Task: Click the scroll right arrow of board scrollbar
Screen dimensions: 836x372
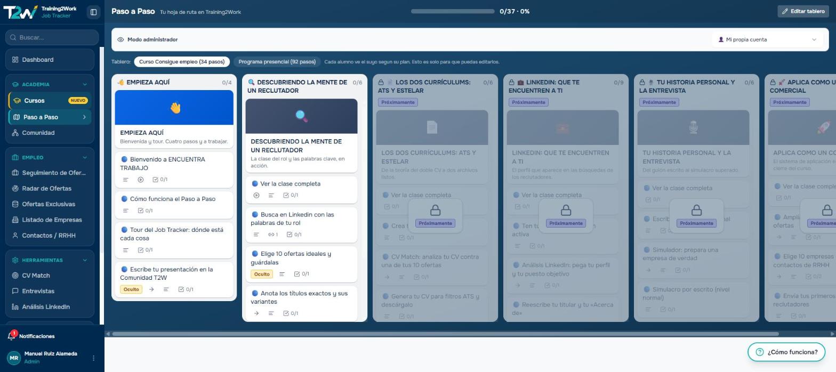Action: [832, 334]
